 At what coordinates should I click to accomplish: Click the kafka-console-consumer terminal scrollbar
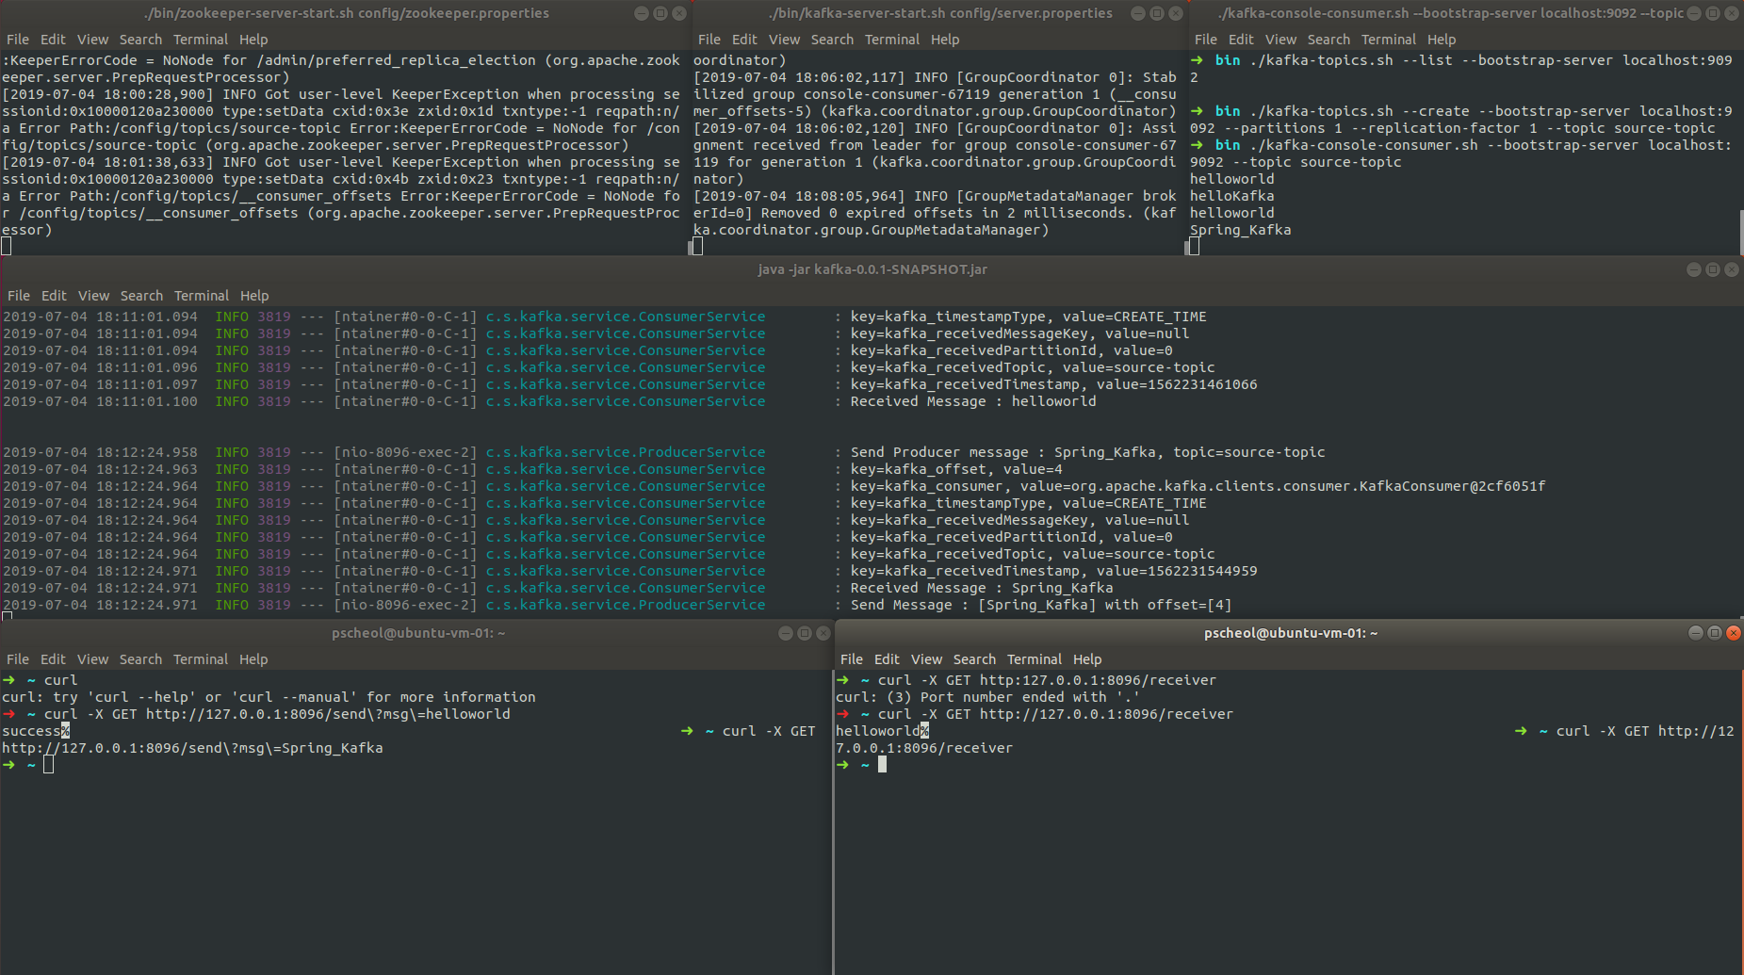click(1741, 232)
